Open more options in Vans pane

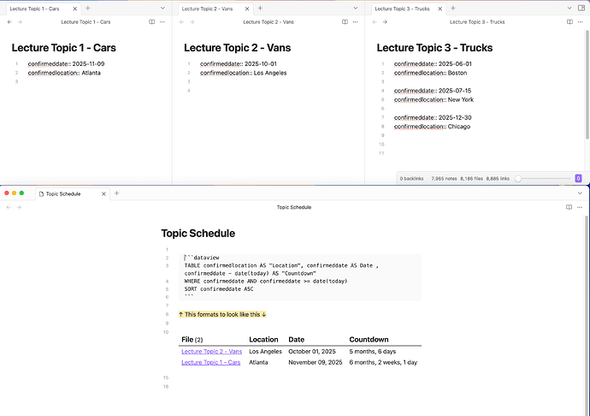[x=355, y=22]
